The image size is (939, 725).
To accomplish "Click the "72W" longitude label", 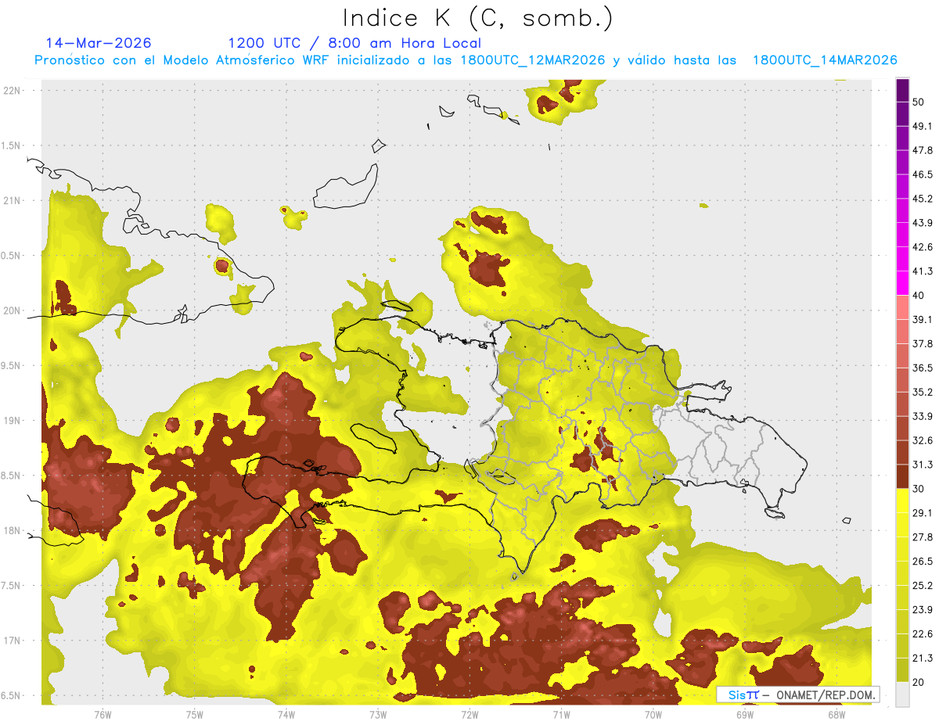I will tap(469, 714).
